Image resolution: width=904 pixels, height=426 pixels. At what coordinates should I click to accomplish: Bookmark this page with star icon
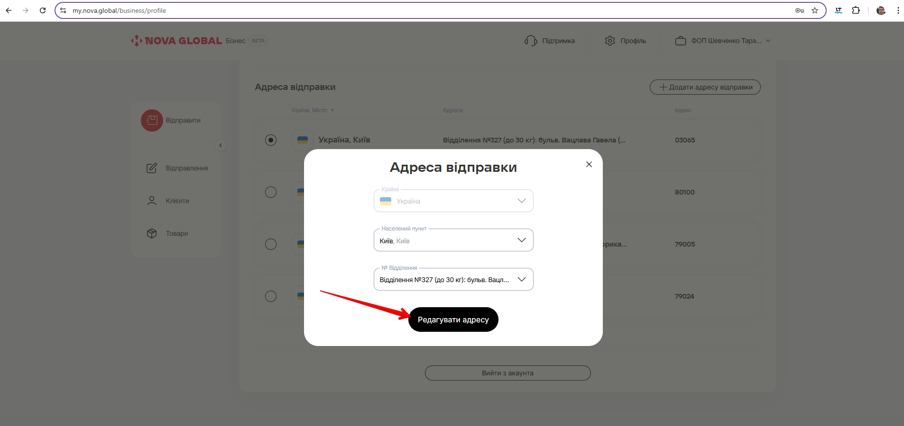815,10
